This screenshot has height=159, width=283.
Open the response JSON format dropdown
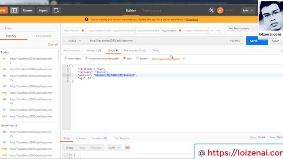pyautogui.click(x=114, y=148)
